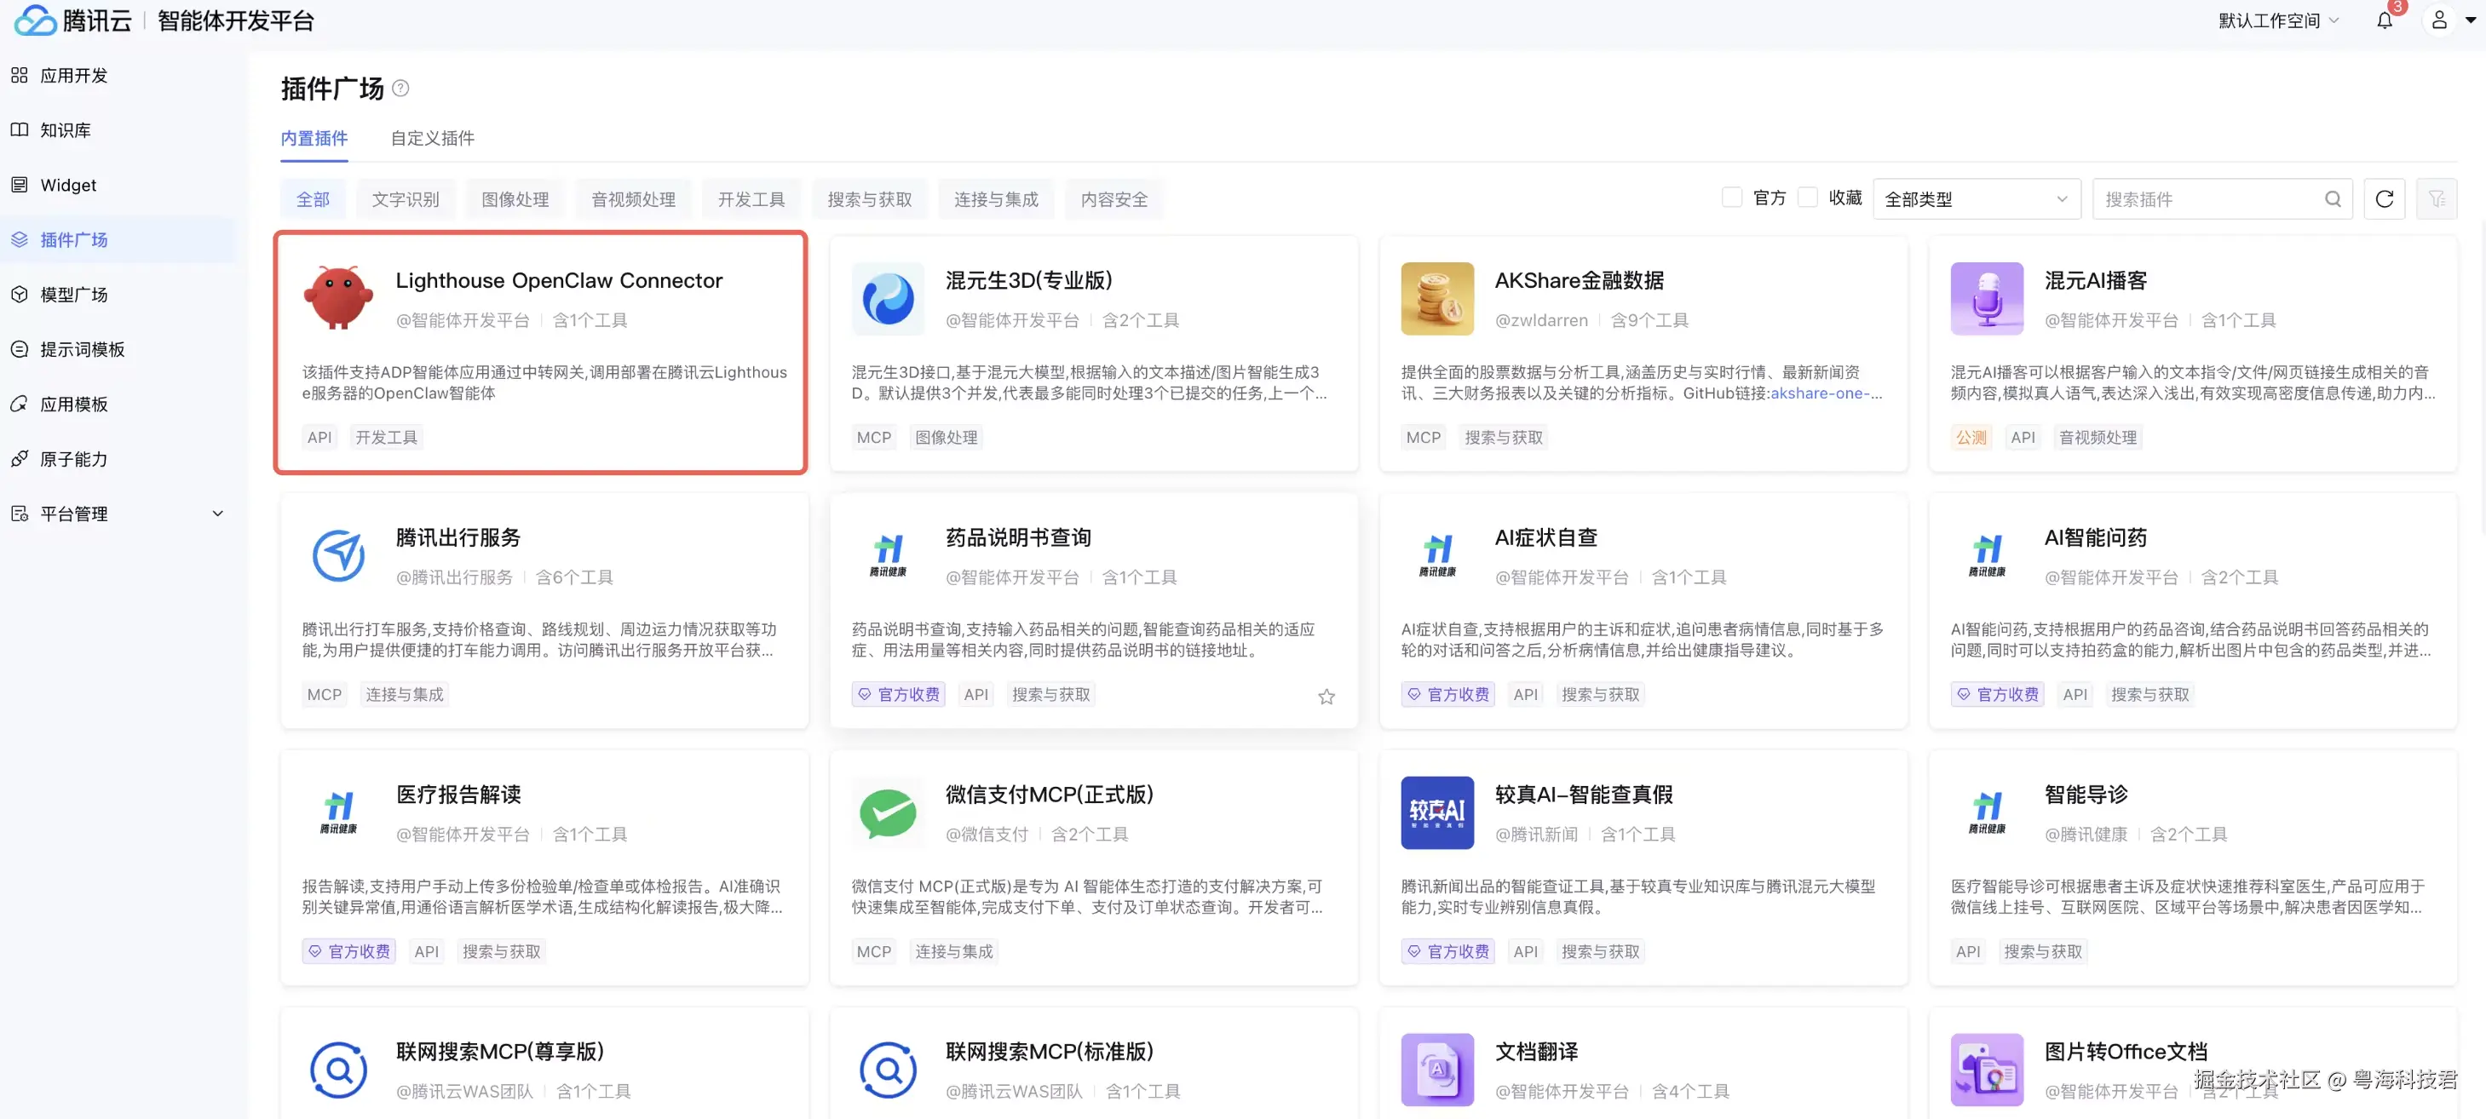Click the 微信支付MCP green checkmark icon
The height and width of the screenshot is (1119, 2486).
887,812
